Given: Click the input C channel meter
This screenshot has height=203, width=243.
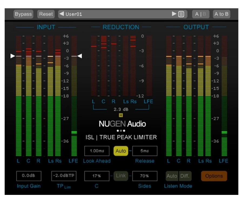Looking at the screenshot, I should click(29, 96).
